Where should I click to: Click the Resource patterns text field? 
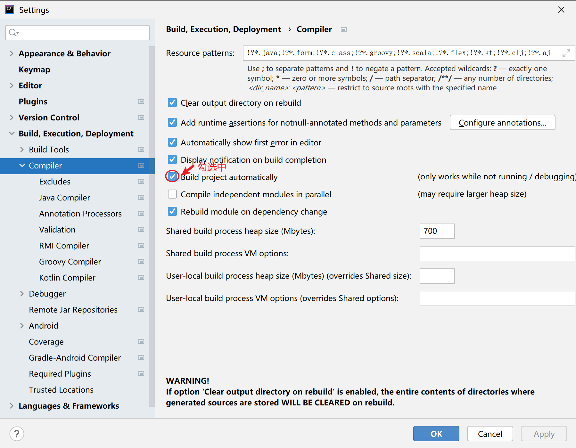(409, 53)
